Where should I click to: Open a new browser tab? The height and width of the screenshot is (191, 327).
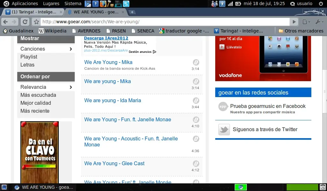click(132, 12)
